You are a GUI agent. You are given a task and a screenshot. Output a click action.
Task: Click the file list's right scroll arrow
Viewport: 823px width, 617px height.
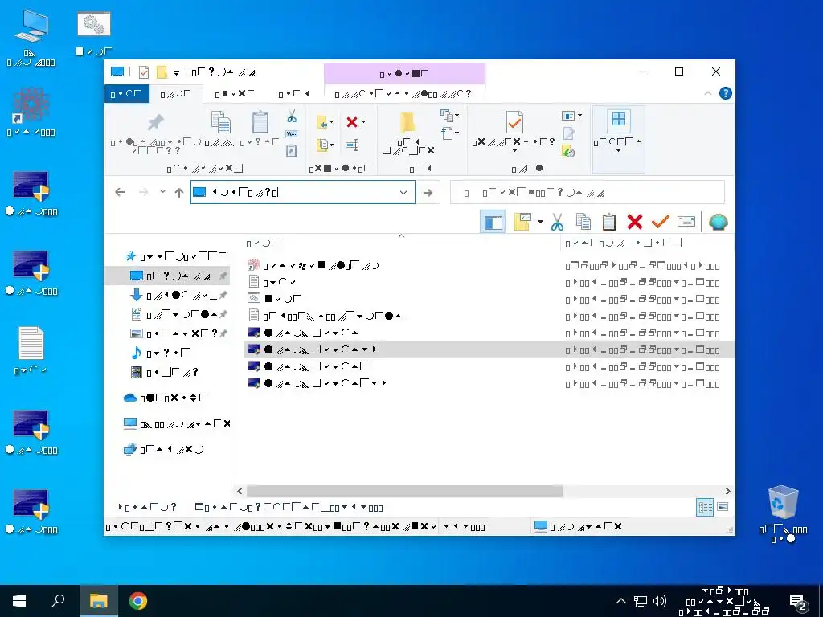pyautogui.click(x=727, y=491)
